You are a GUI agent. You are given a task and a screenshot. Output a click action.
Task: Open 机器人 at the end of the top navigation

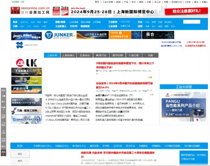pyautogui.click(x=205, y=2)
